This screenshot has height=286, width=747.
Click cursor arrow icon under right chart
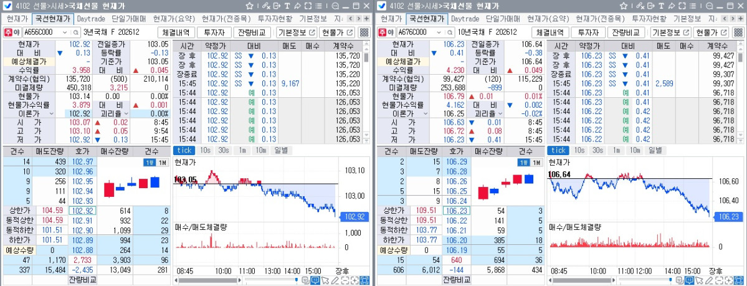click(699, 280)
